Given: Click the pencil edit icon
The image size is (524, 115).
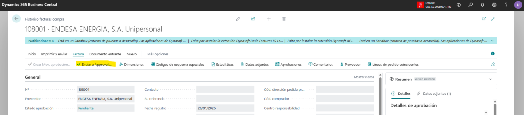Looking at the screenshot, I should coord(238,19).
